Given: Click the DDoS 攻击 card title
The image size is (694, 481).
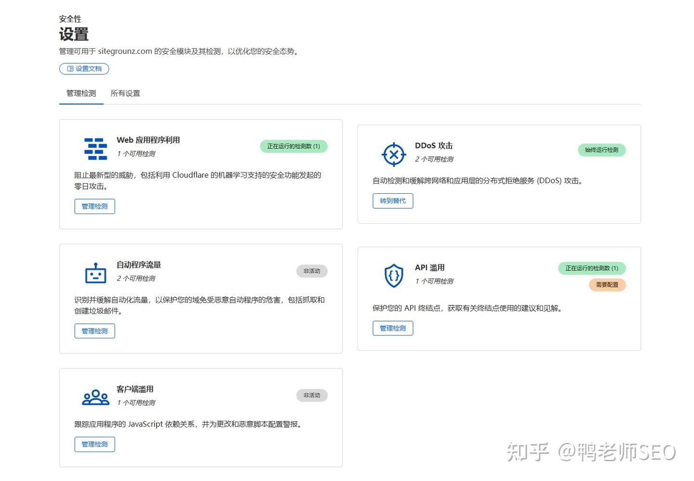Looking at the screenshot, I should point(434,146).
